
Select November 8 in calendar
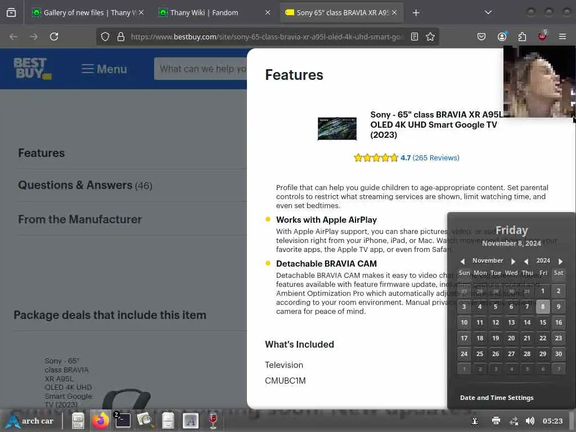543,307
